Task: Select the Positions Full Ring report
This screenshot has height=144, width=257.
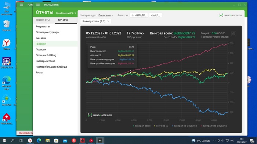Action: coord(46,55)
